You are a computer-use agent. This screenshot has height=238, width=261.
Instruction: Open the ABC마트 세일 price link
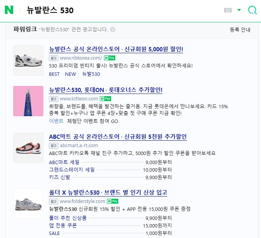[x=64, y=162]
